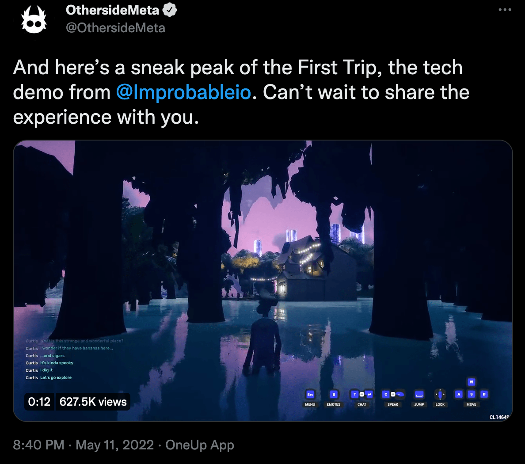The height and width of the screenshot is (464, 525).
Task: Click the verified badge next to OthersideMeta
Action: pos(170,10)
